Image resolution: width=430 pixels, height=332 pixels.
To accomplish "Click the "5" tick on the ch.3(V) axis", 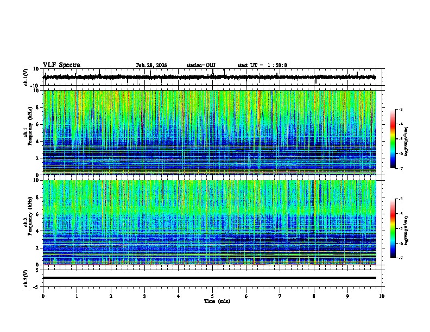I will [38, 270].
